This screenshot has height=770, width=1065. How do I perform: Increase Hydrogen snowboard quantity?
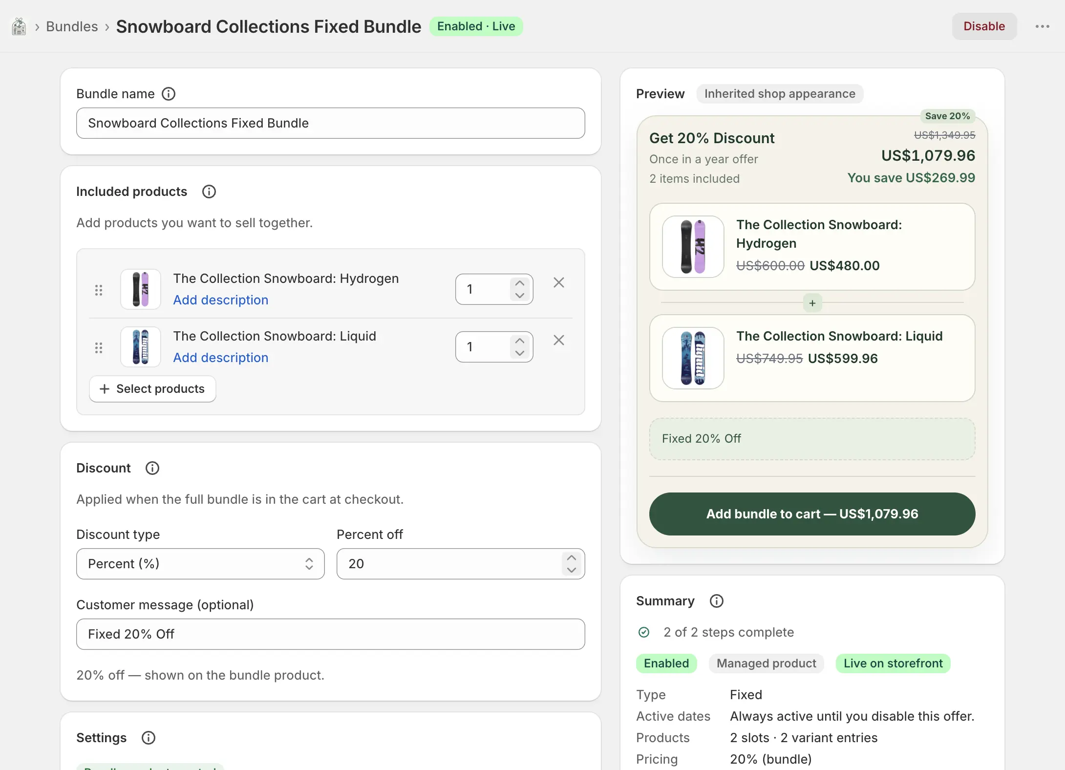pos(520,283)
